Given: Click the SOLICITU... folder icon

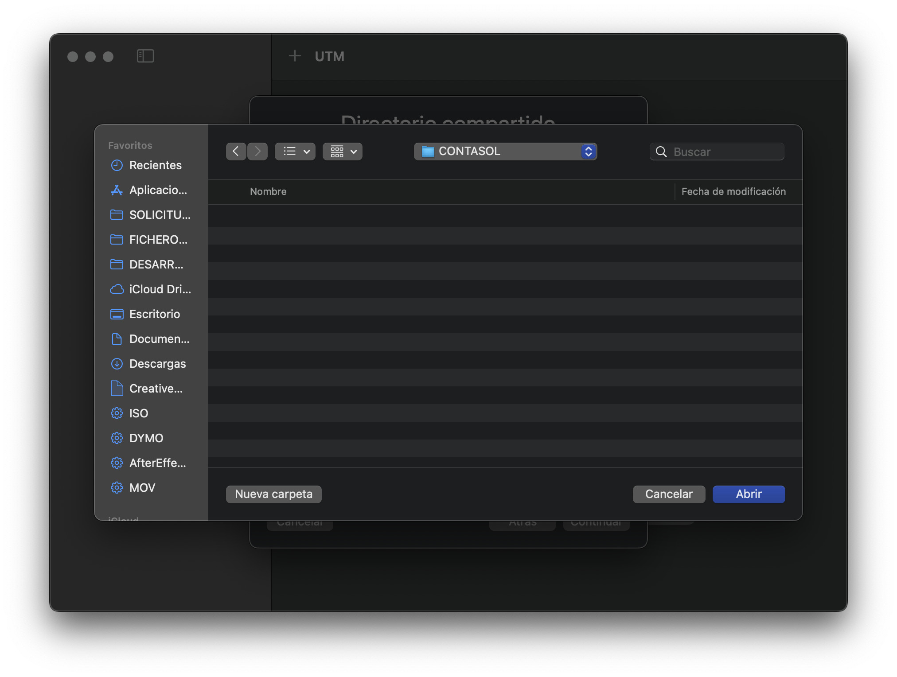Looking at the screenshot, I should point(117,215).
